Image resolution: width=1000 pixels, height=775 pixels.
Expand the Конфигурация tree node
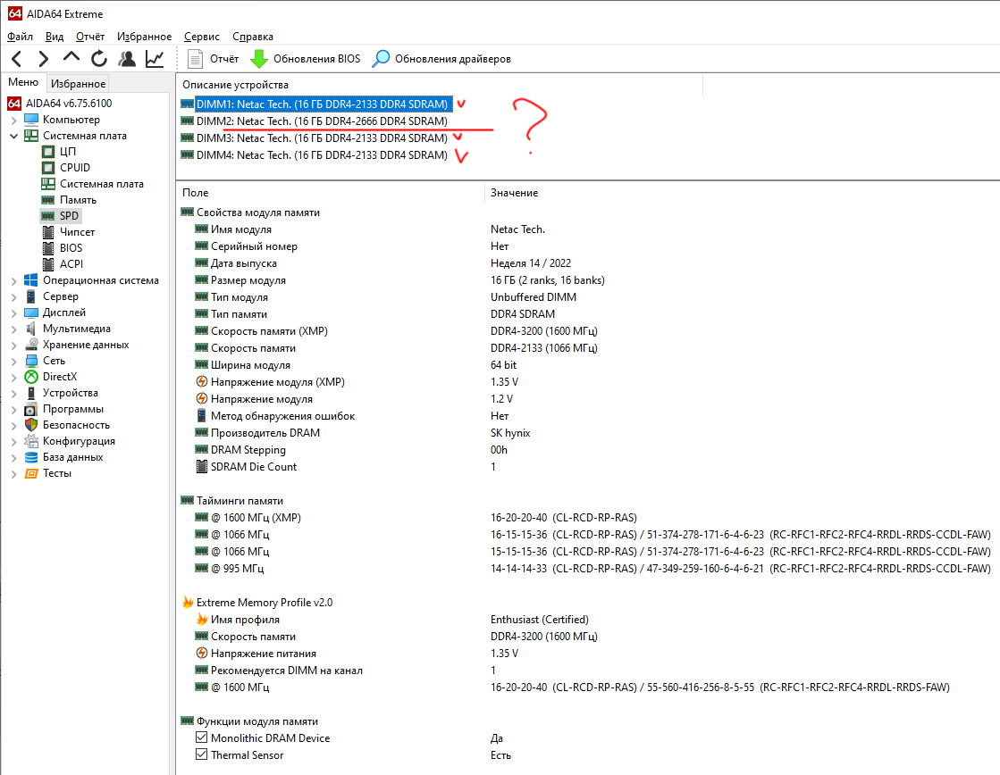pyautogui.click(x=14, y=442)
